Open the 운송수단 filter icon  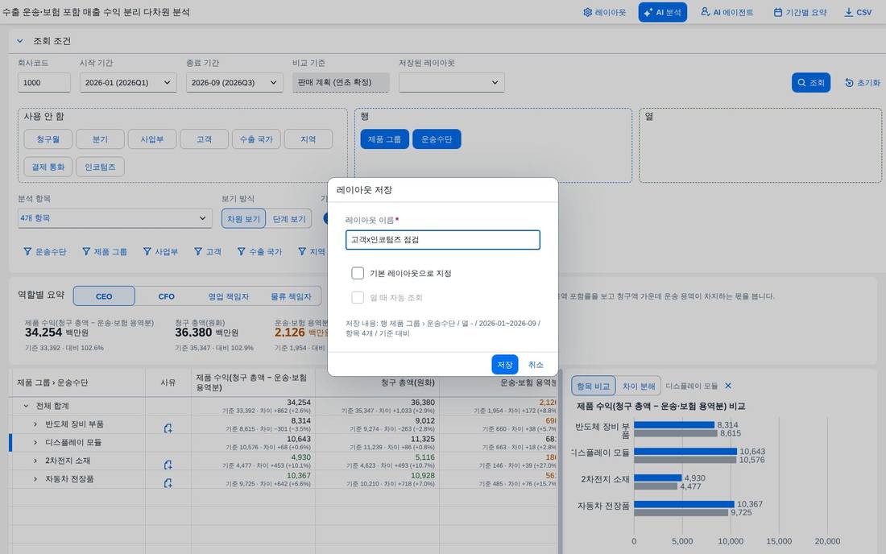click(x=27, y=251)
